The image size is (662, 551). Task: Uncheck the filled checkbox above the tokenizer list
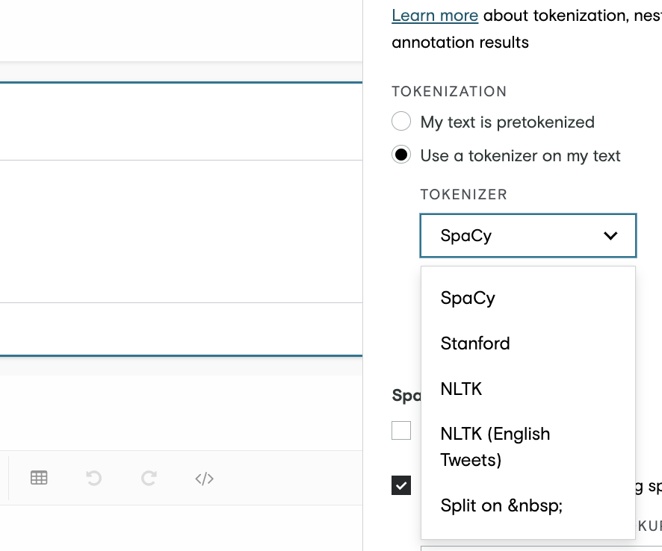tap(400, 485)
